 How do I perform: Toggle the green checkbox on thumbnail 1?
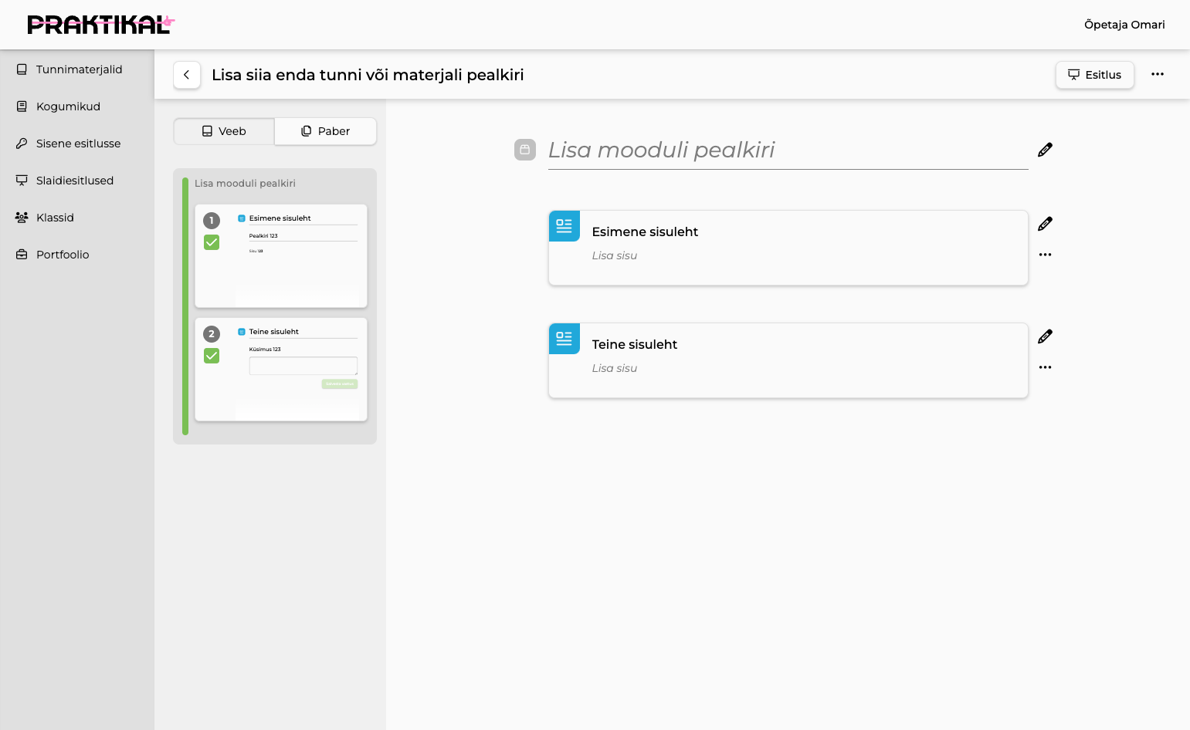click(212, 242)
